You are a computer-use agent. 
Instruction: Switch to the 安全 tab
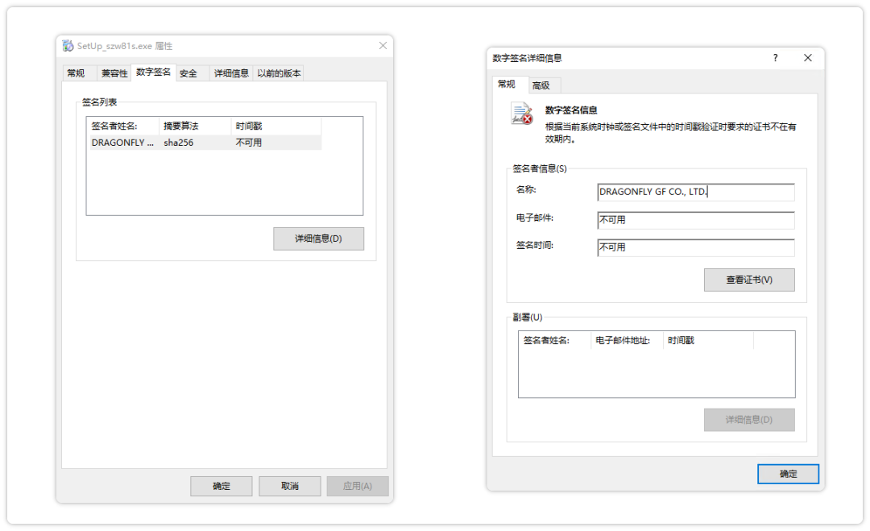click(x=190, y=73)
